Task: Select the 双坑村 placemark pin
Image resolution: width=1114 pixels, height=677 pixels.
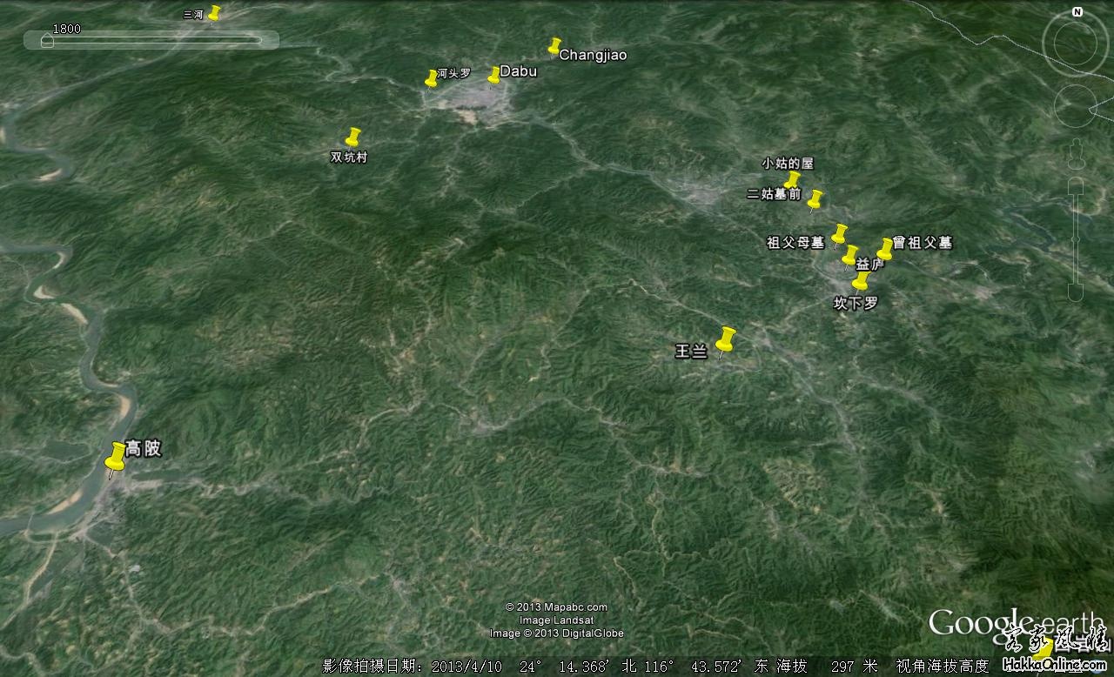Action: click(x=352, y=137)
